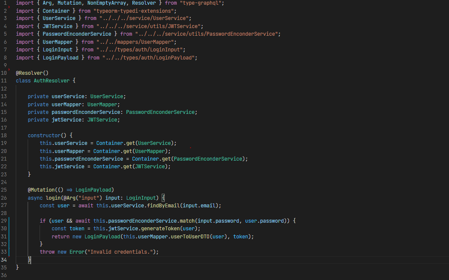This screenshot has height=280, width=449.
Task: Click the throw keyword
Action: tap(47, 252)
